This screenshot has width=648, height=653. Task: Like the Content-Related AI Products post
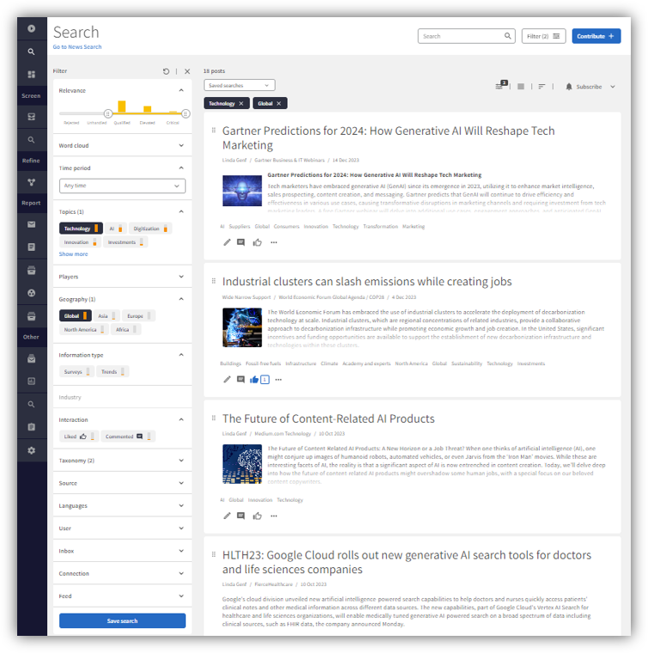click(257, 516)
